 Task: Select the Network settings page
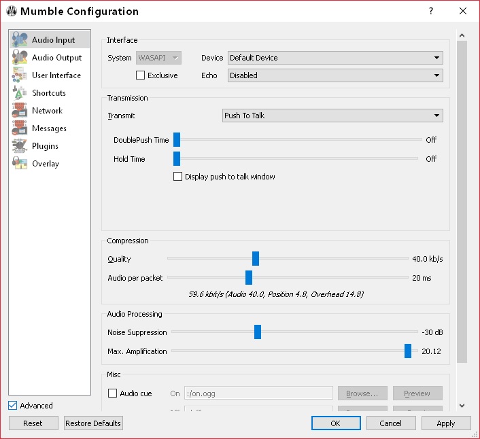(x=50, y=111)
